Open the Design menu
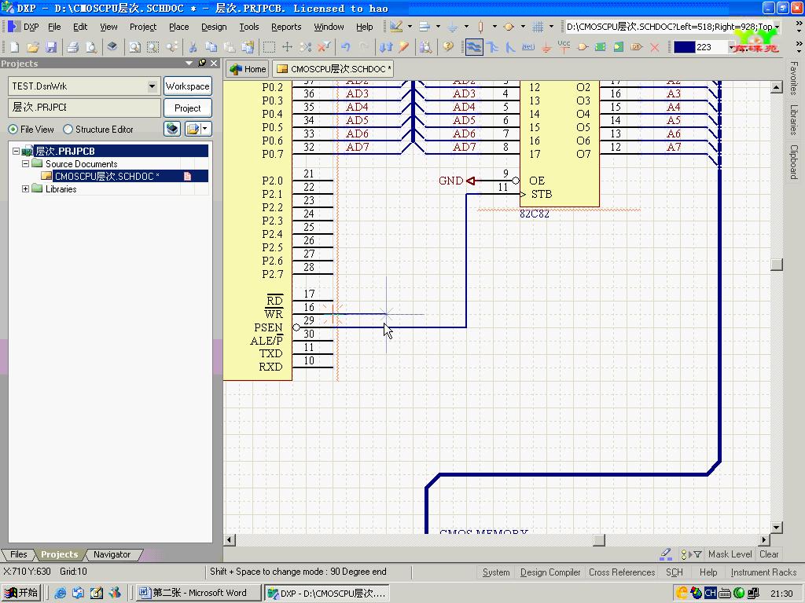This screenshot has width=805, height=603. (214, 27)
